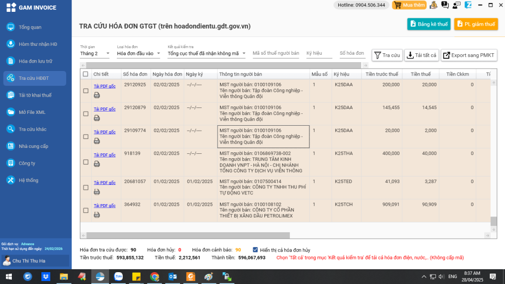This screenshot has width=505, height=284.
Task: Print PDF icon for invoice 29120879
Action: click(97, 118)
